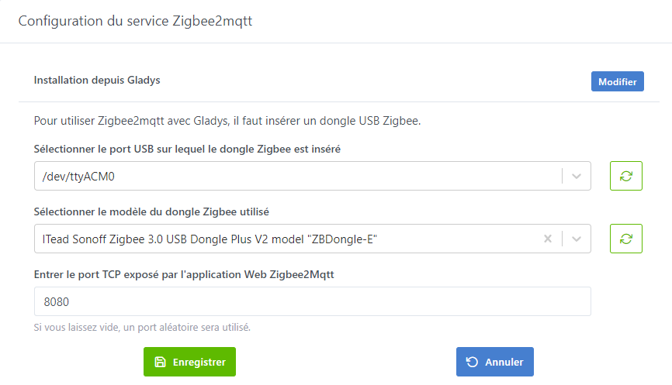
Task: Open the dongle model dropdown chevron
Action: [577, 239]
